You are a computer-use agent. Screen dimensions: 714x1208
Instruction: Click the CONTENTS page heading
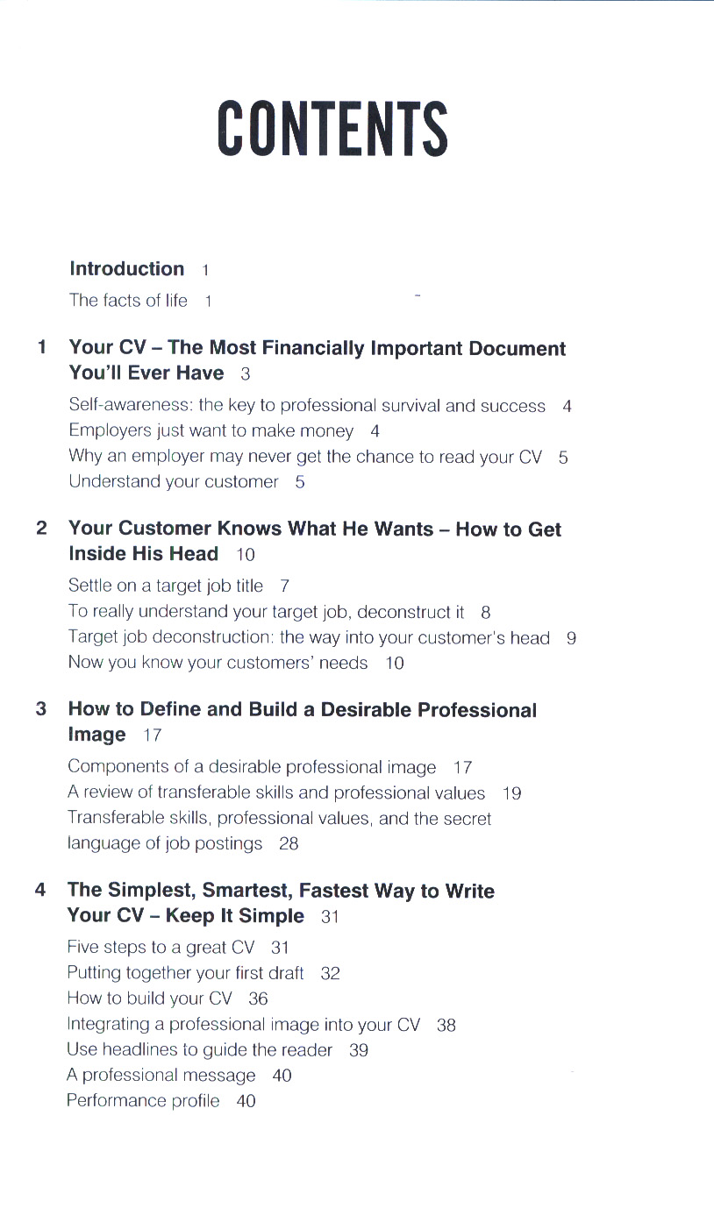coord(332,129)
